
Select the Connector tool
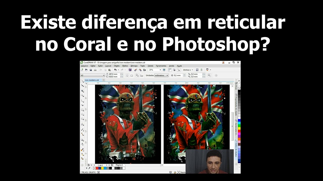point(82,134)
